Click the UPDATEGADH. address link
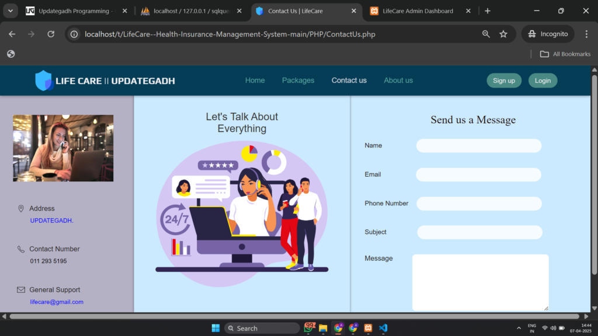The width and height of the screenshot is (598, 336). tap(51, 220)
